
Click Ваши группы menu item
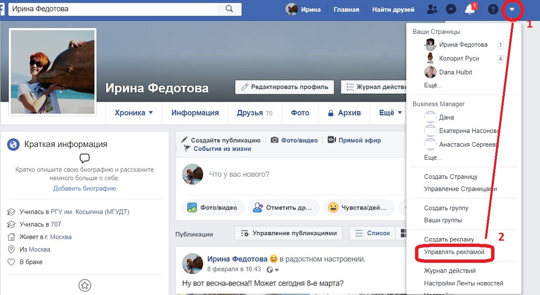(443, 220)
